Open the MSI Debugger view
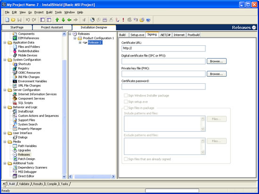This screenshot has width=259, height=194. pyautogui.click(x=27, y=172)
